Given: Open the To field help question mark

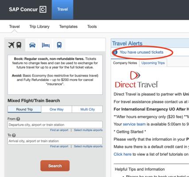Looking at the screenshot, I should pyautogui.click(x=14, y=135).
